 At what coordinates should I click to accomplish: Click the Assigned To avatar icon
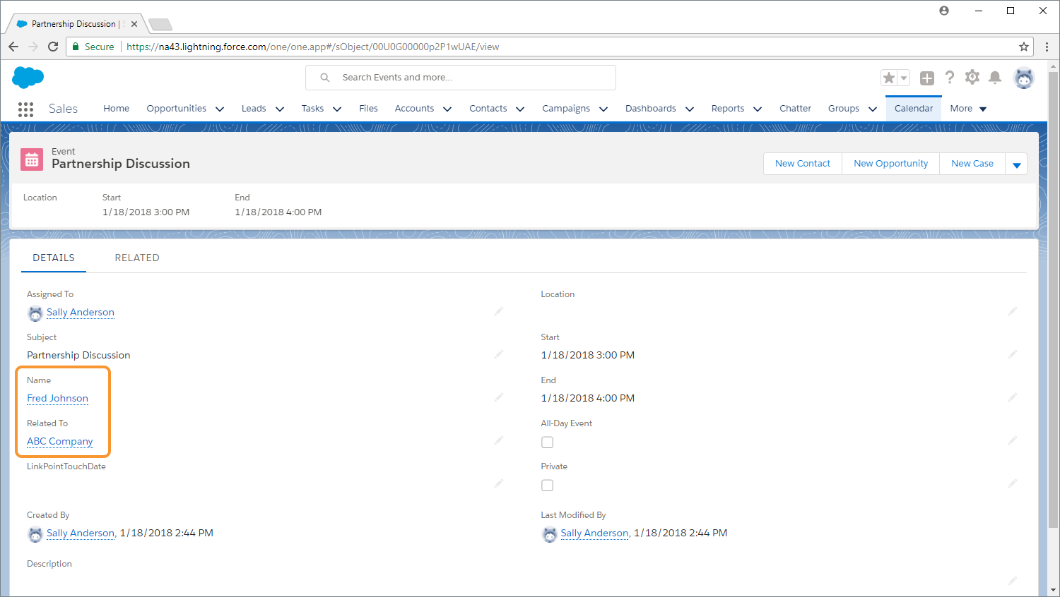[x=35, y=313]
